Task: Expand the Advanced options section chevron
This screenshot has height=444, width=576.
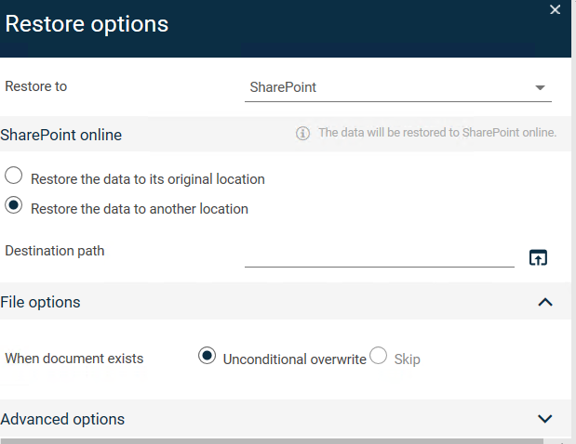Action: click(x=545, y=419)
